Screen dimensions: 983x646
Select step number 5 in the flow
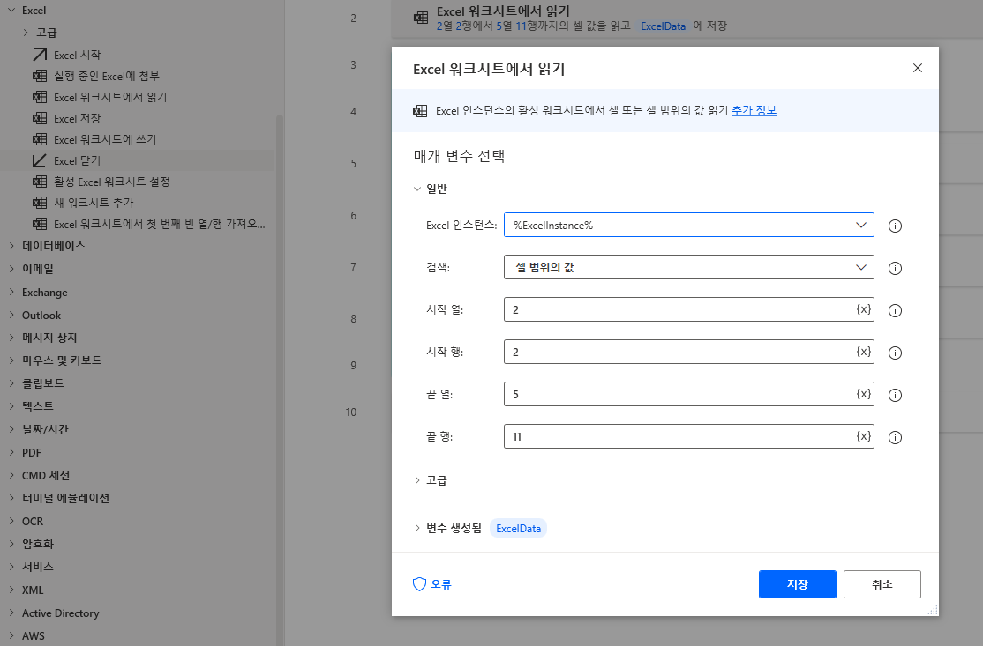coord(354,163)
